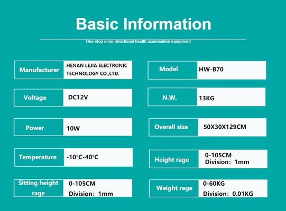Select the Height rage label cell
Image resolution: width=286 pixels, height=211 pixels.
pos(174,159)
